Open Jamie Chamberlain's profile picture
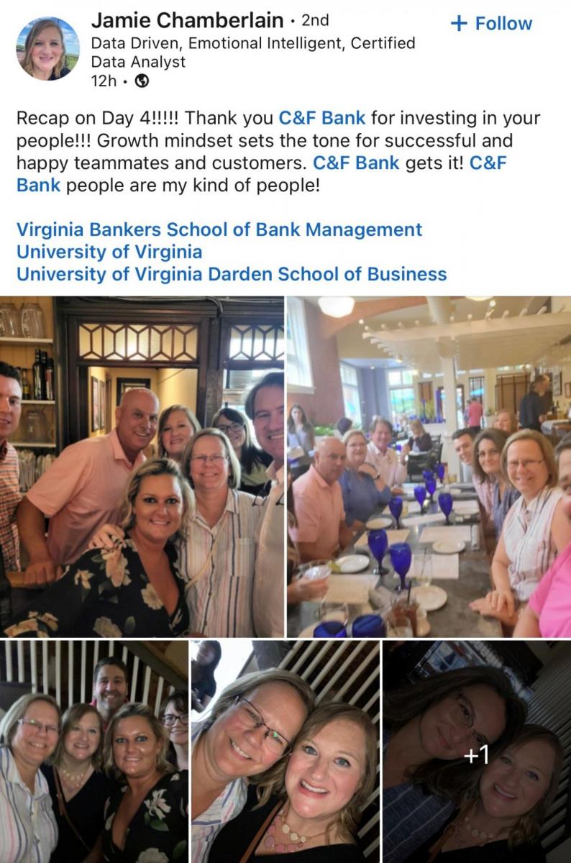Viewport: 571px width, 863px height. point(48,48)
